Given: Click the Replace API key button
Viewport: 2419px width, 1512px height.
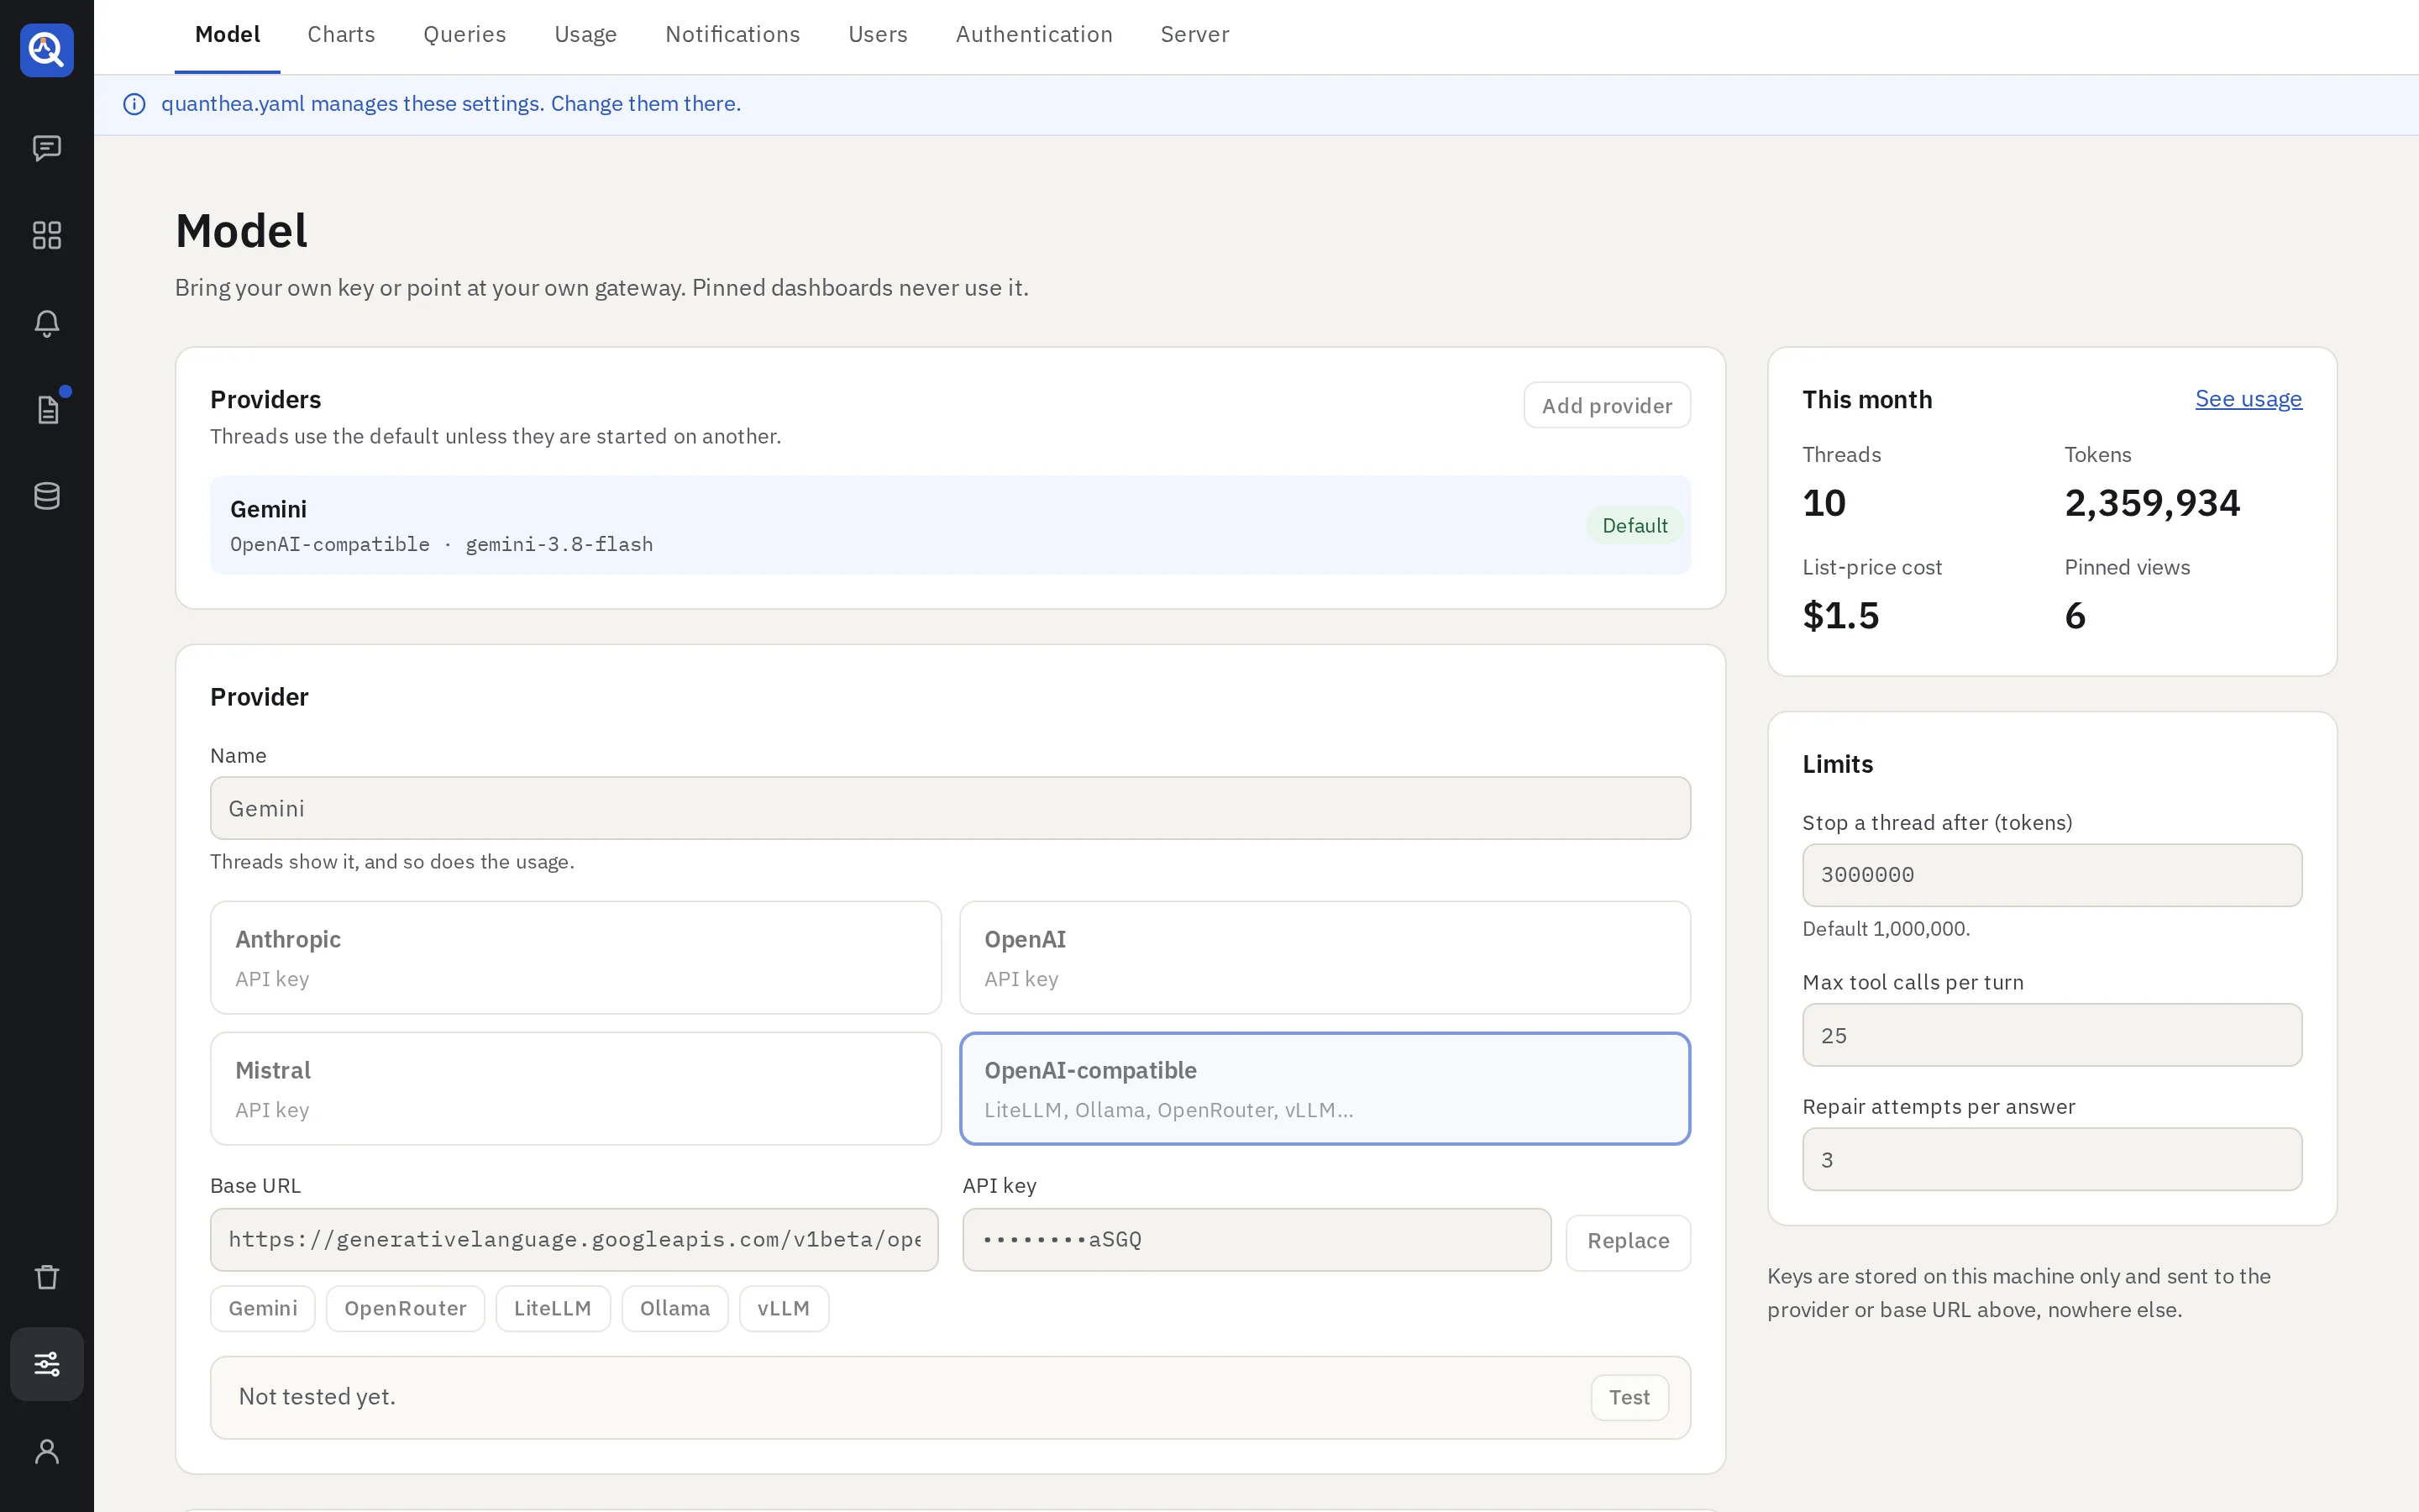Looking at the screenshot, I should pyautogui.click(x=1627, y=1242).
